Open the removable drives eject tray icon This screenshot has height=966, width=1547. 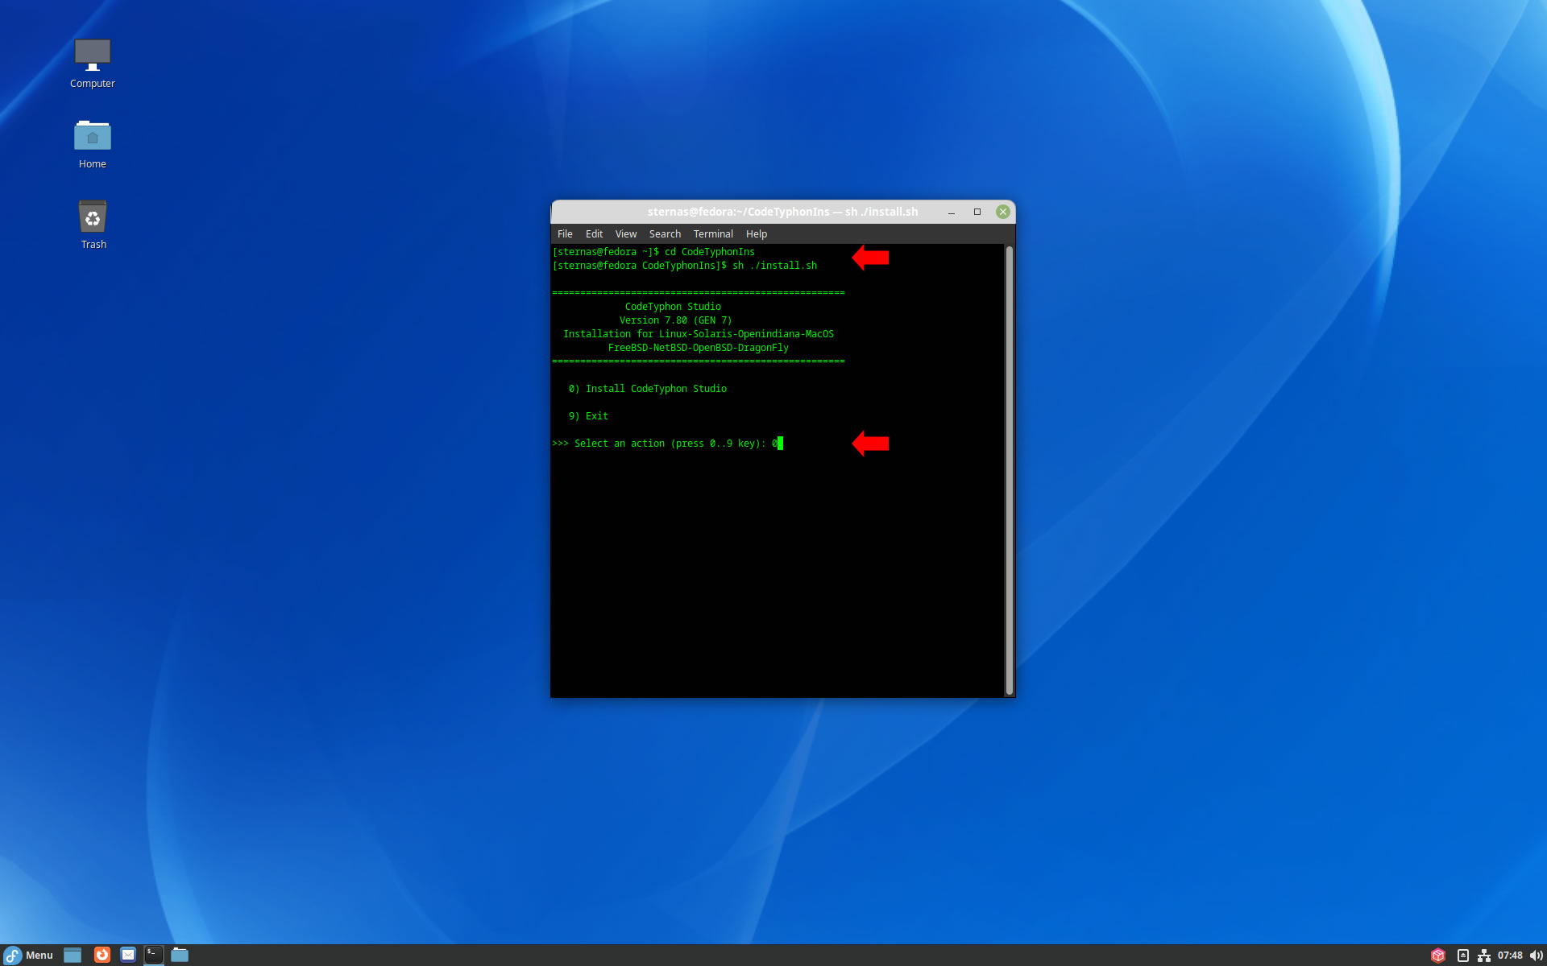click(x=1463, y=956)
